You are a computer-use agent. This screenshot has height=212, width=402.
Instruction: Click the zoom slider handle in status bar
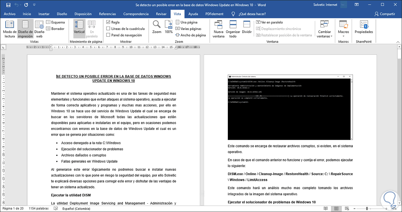[367, 209]
